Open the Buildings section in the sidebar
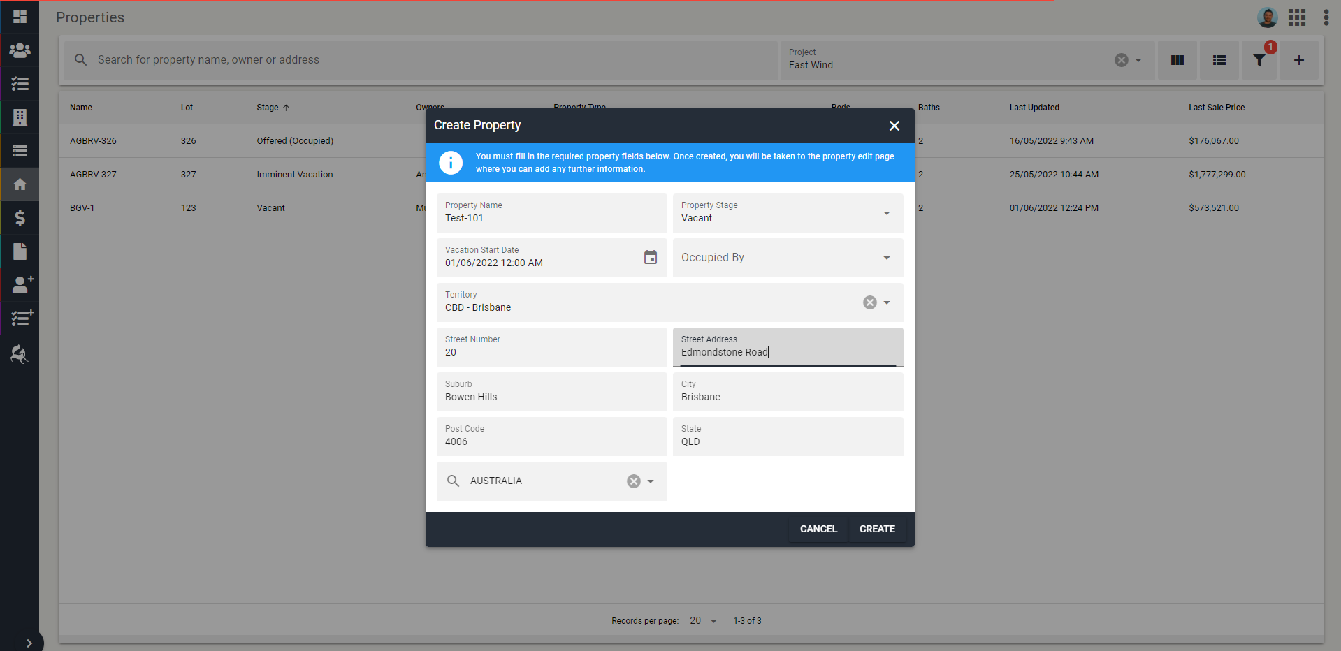Screen dimensions: 1341x651 [19, 117]
